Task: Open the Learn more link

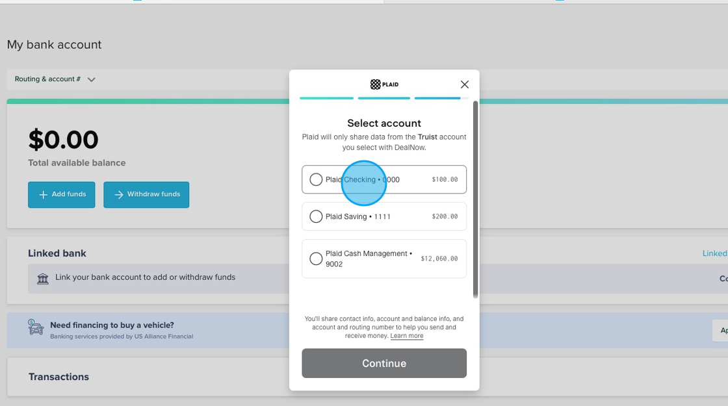Action: (407, 336)
